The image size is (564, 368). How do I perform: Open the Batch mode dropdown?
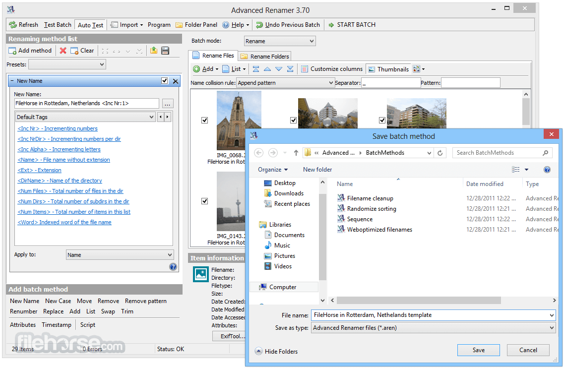280,41
